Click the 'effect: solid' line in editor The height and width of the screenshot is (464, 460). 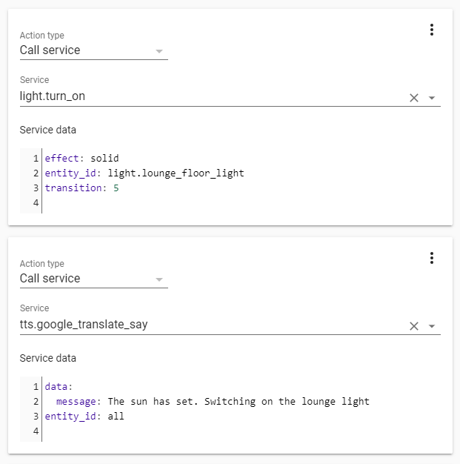(81, 158)
